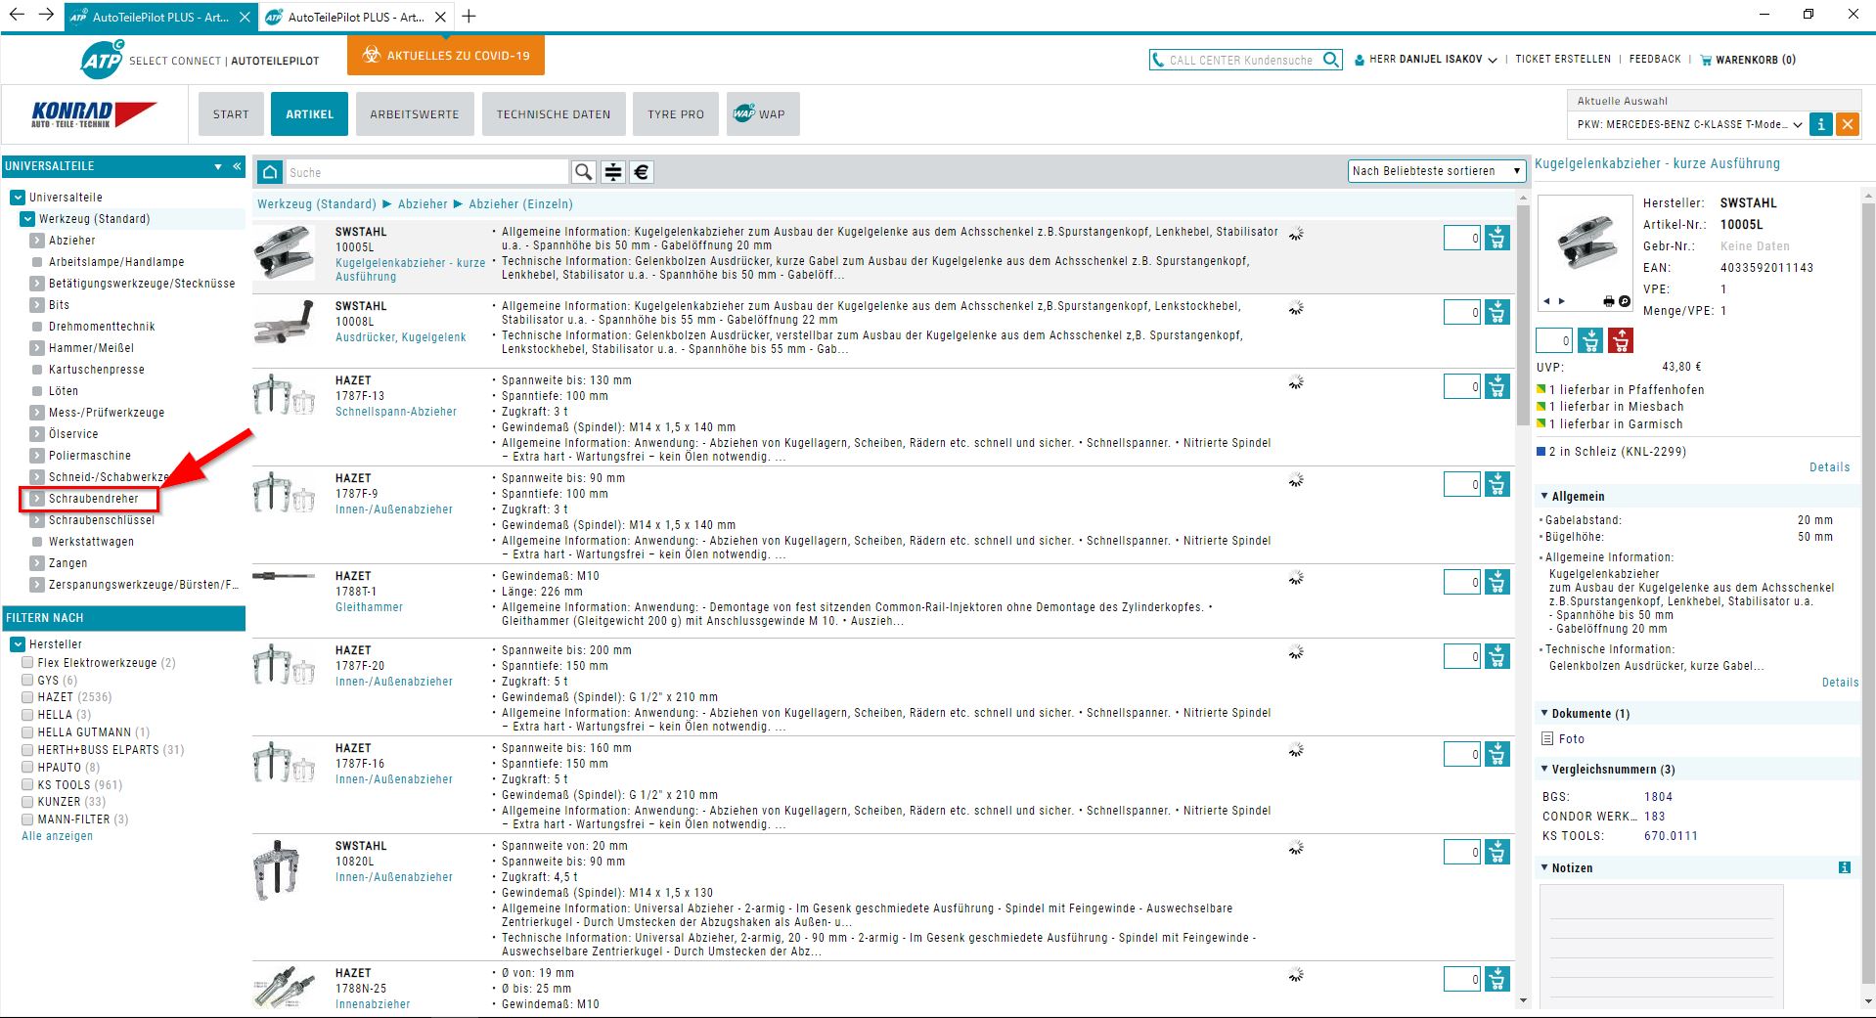
Task: Click the Euro price display icon
Action: click(642, 172)
